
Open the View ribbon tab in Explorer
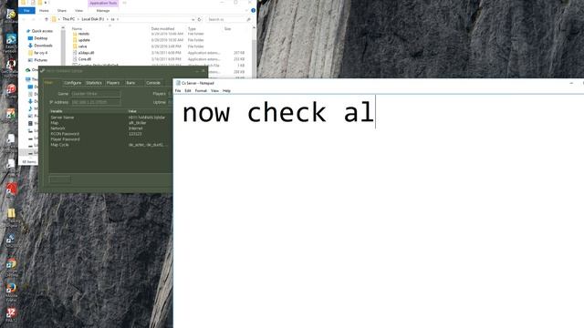[x=79, y=10]
